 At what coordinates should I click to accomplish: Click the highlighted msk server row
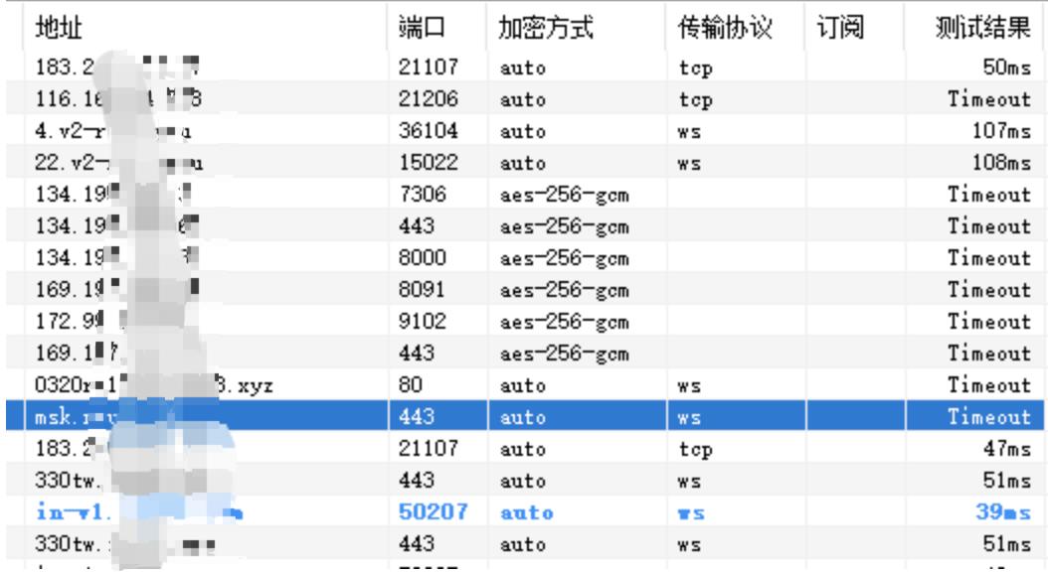tap(199, 419)
